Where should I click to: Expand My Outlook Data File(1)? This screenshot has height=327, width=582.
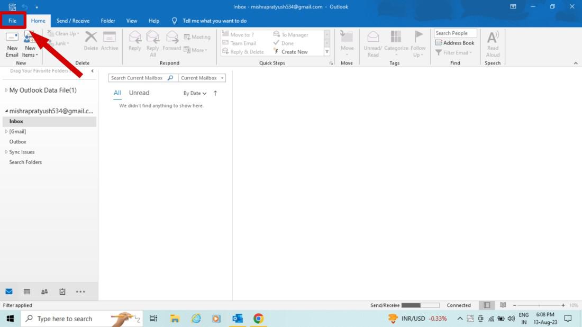[6, 90]
